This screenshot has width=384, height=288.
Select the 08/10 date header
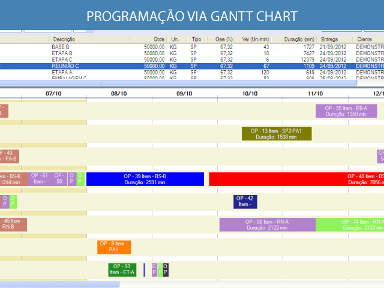click(x=119, y=94)
